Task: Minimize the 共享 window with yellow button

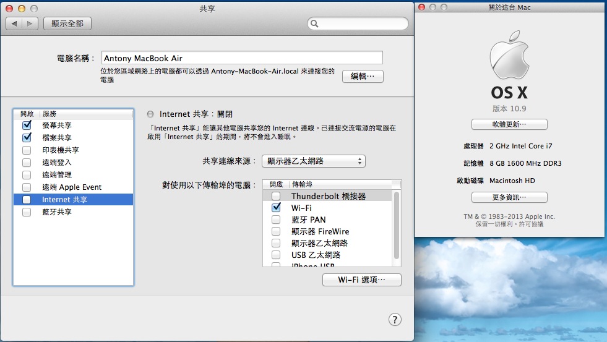Action: pos(22,9)
